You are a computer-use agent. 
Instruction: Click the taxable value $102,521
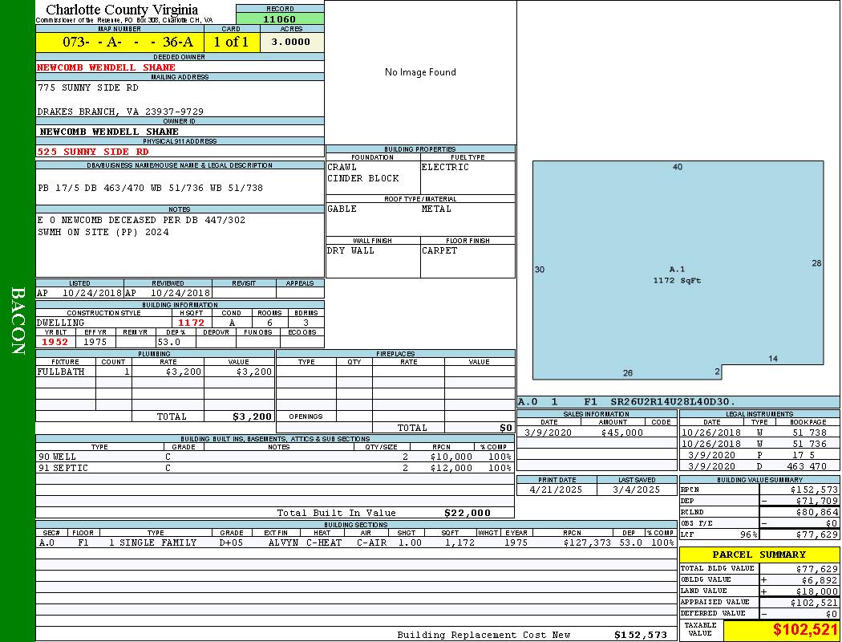click(x=804, y=630)
